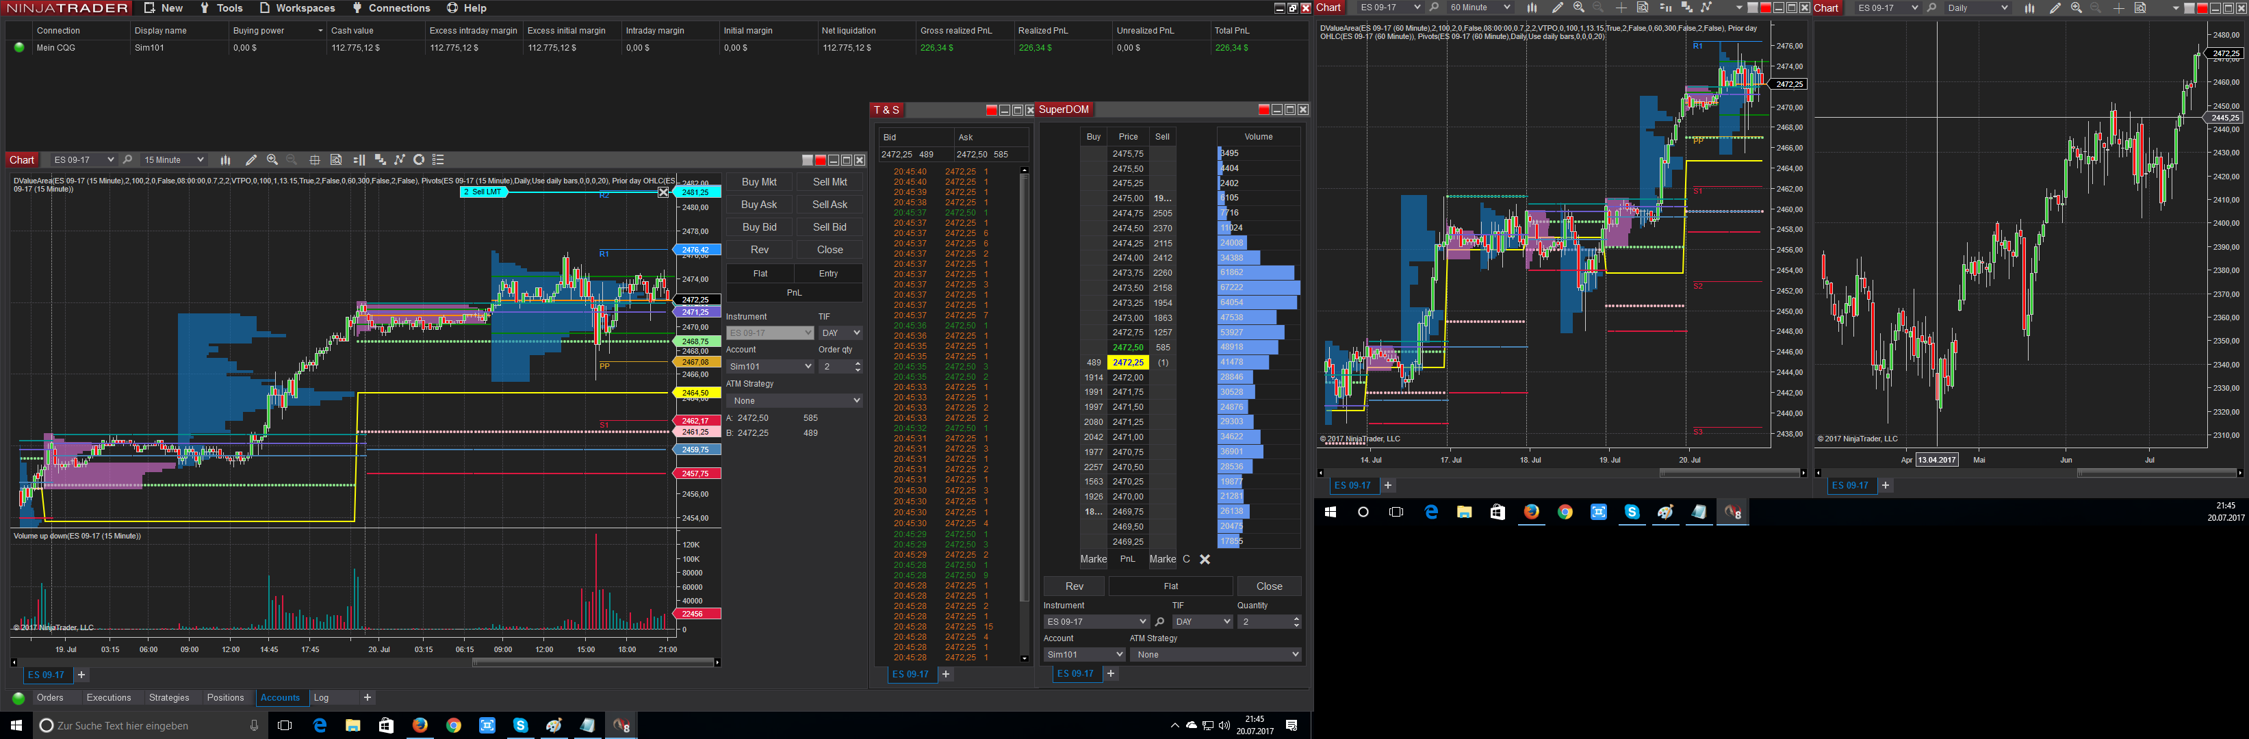Open bar style selector in 15 Minute chart
This screenshot has width=2249, height=739.
pyautogui.click(x=225, y=159)
